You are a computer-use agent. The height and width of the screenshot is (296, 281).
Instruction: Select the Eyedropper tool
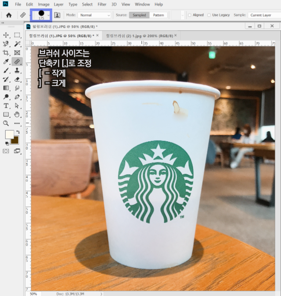(x=6, y=61)
